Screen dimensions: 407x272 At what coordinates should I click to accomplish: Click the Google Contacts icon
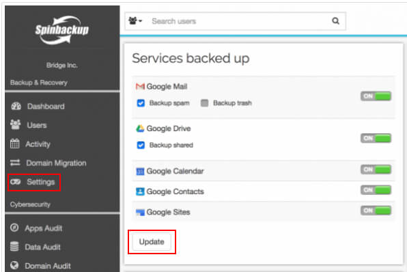pyautogui.click(x=140, y=192)
